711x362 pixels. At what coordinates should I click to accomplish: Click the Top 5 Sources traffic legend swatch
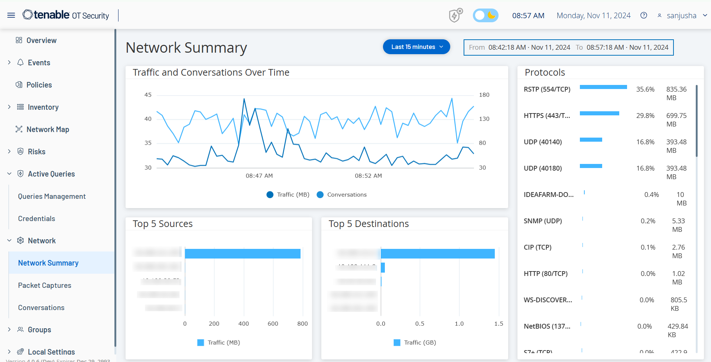pos(201,343)
